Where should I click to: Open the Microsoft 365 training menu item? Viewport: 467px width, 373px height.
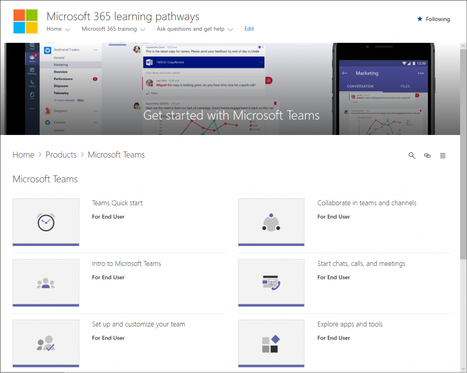(109, 29)
